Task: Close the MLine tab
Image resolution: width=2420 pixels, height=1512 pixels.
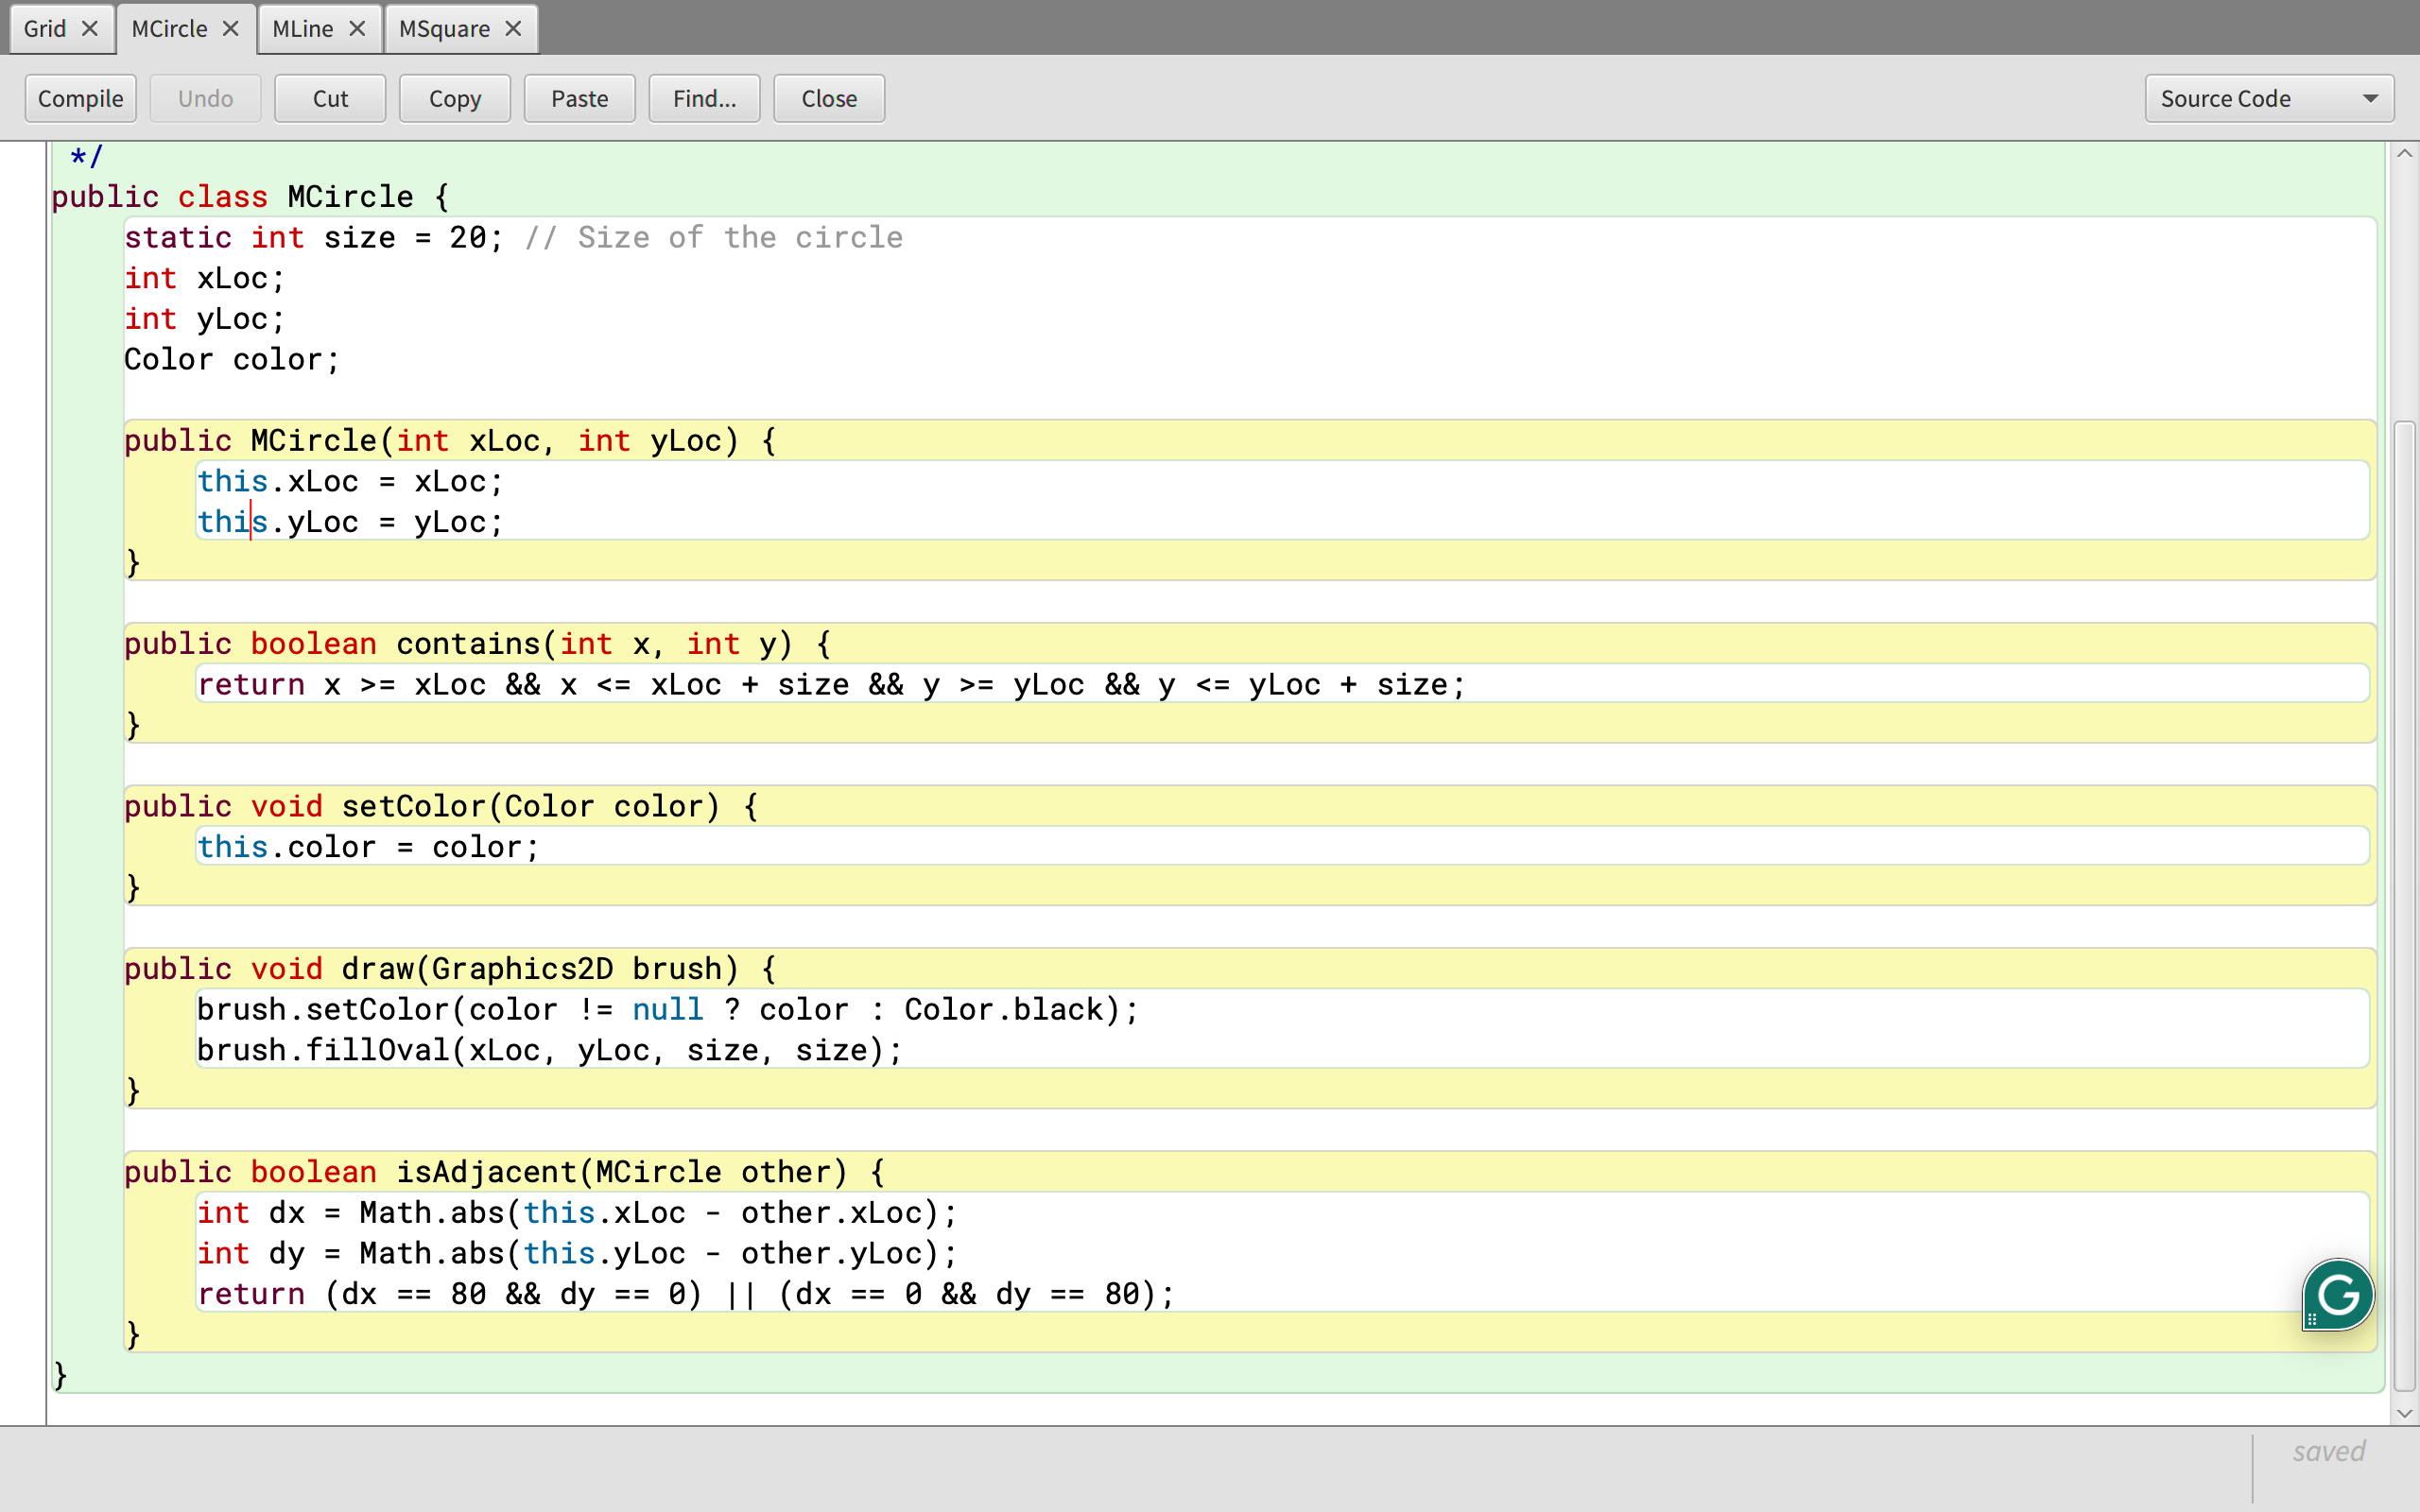Action: tap(357, 28)
